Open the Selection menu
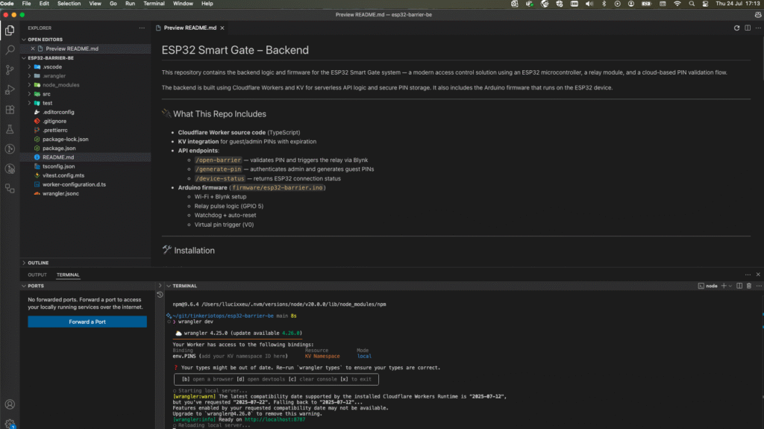The width and height of the screenshot is (764, 429). coord(69,4)
